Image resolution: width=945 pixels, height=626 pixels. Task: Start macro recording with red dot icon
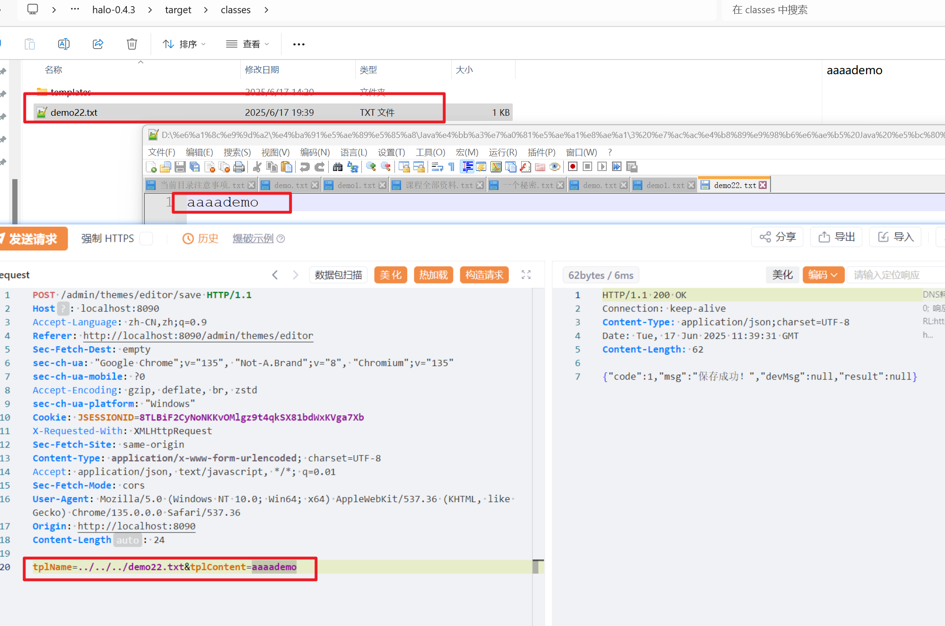[x=573, y=167]
